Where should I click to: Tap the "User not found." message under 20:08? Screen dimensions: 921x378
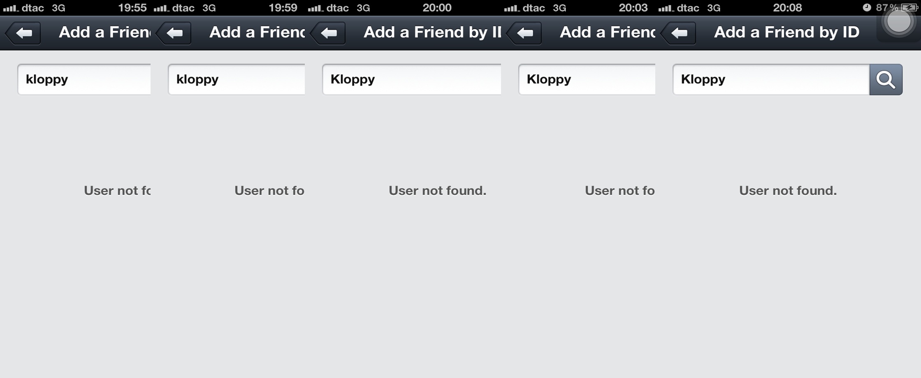click(x=788, y=190)
